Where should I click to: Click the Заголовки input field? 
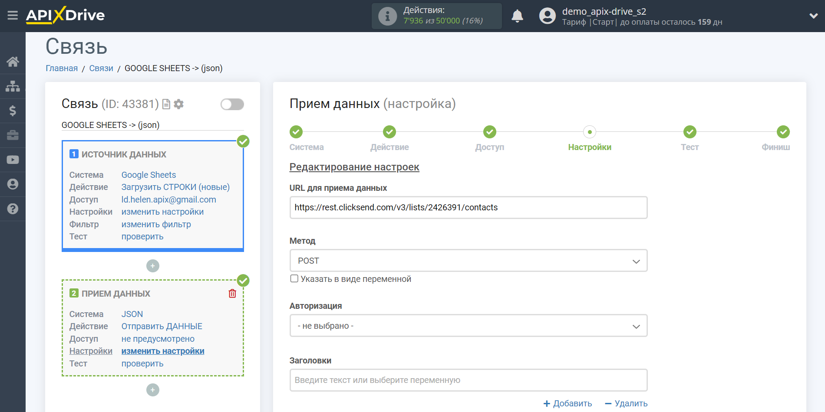(469, 380)
